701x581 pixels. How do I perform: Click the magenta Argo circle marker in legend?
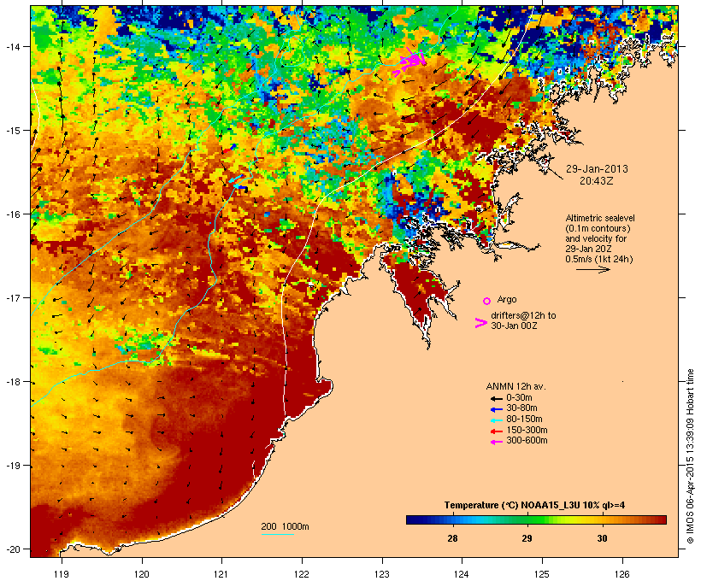(486, 301)
